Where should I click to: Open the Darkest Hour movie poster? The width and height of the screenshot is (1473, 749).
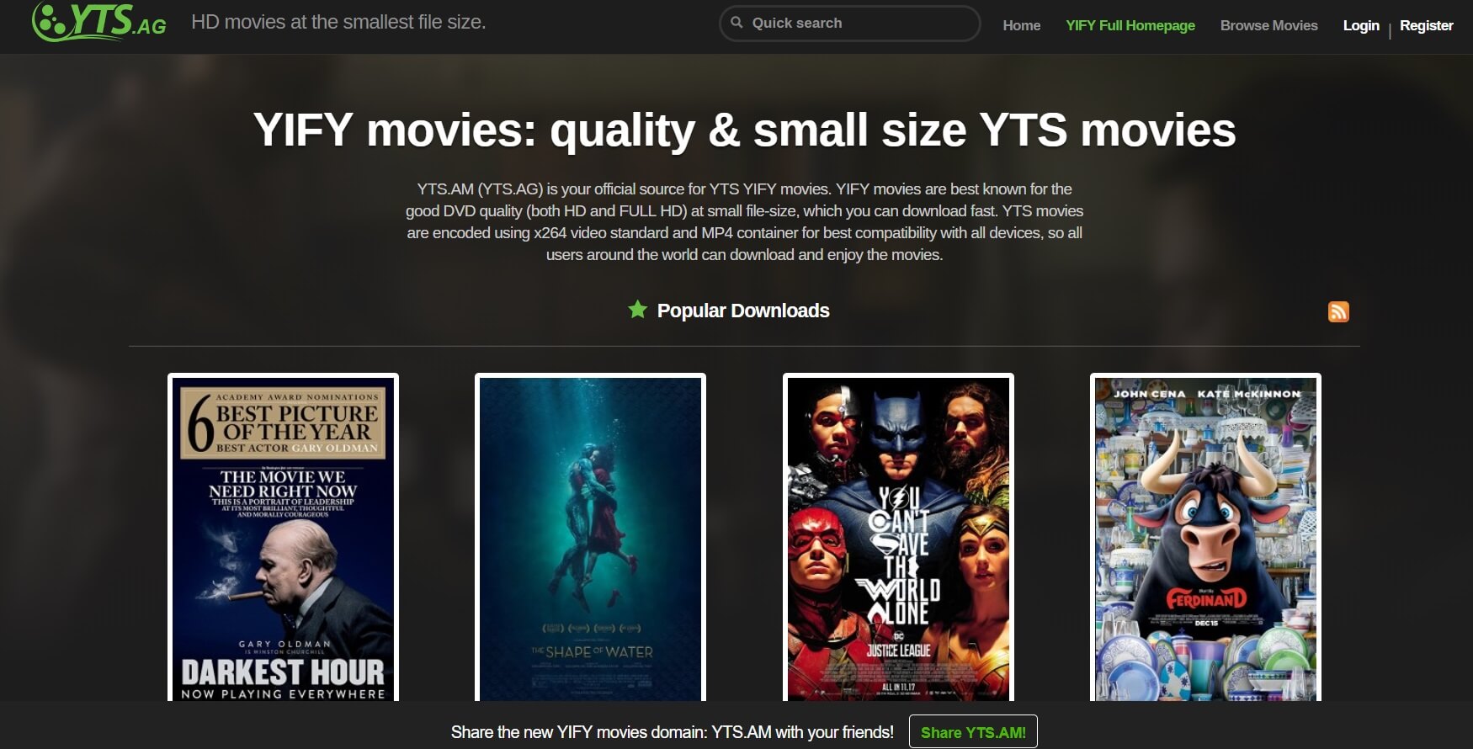point(283,538)
